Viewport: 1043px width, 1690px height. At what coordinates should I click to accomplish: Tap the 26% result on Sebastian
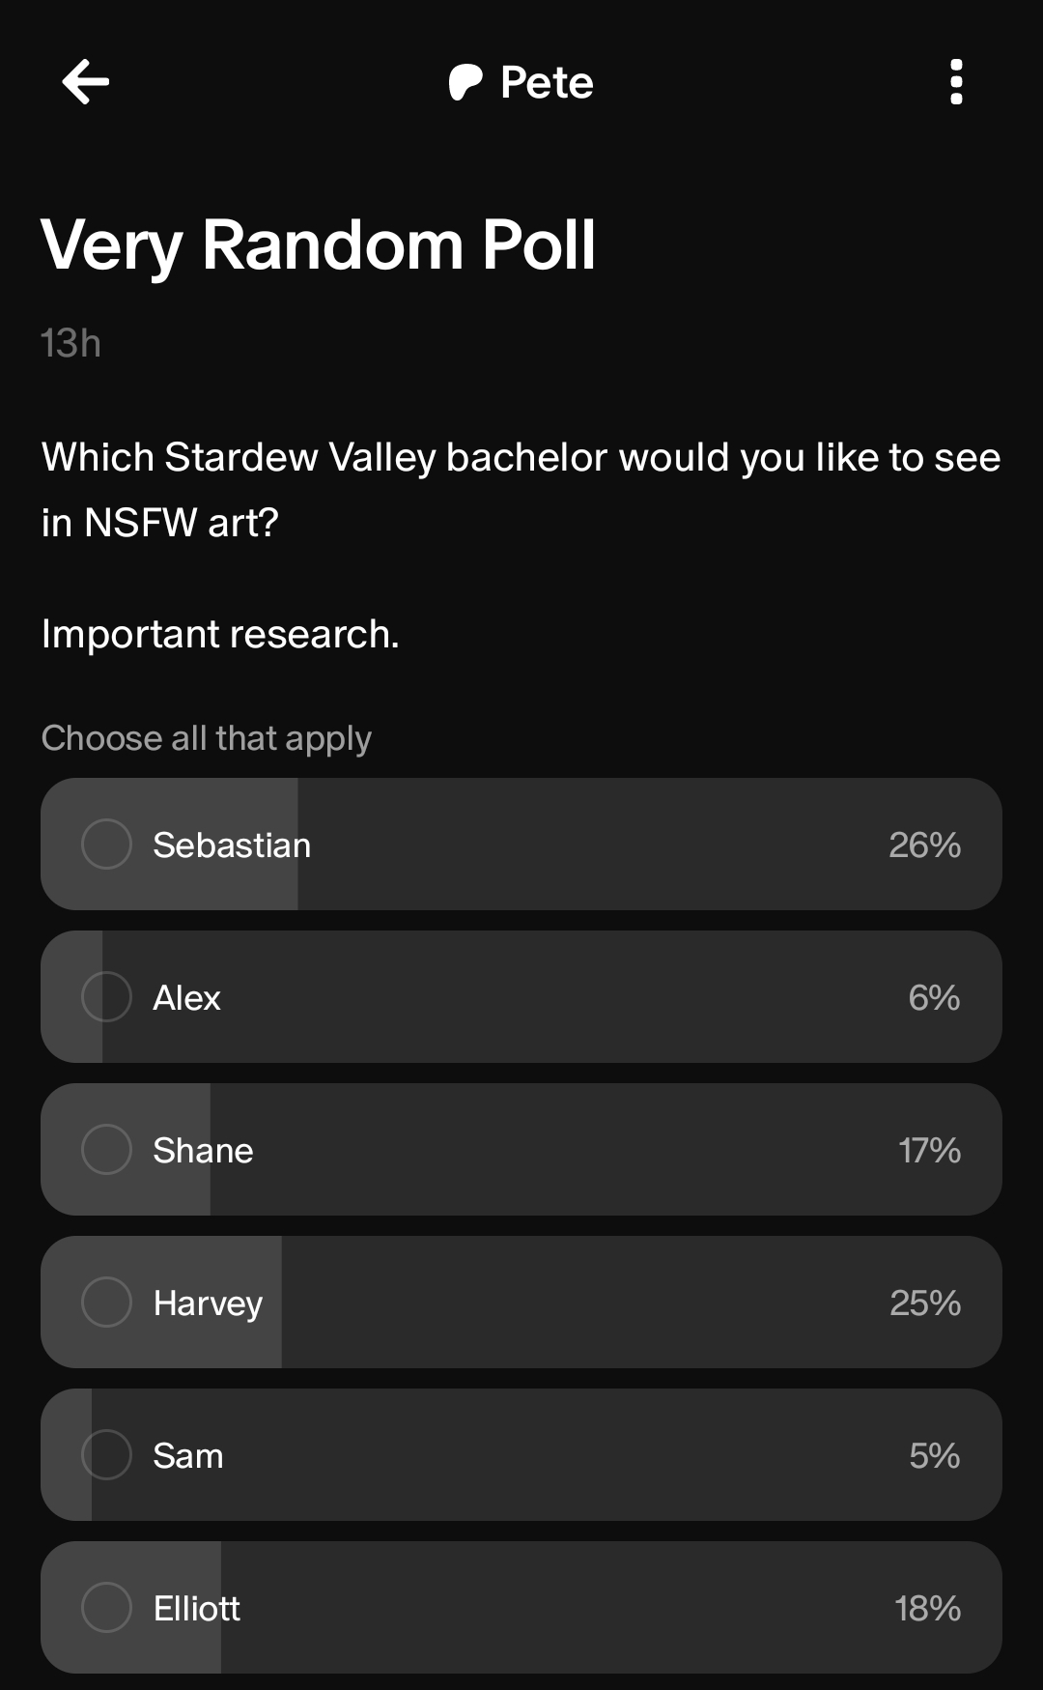click(x=924, y=845)
